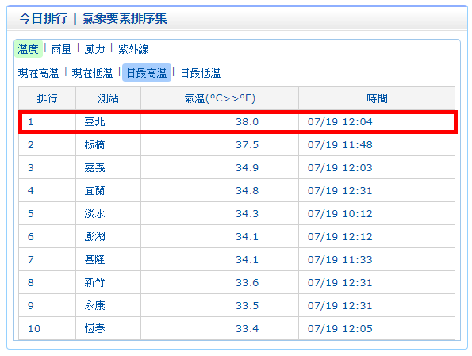Screen dimensions: 472x356
Task: Click time cell 07/19 11:48
Action: pyautogui.click(x=340, y=145)
